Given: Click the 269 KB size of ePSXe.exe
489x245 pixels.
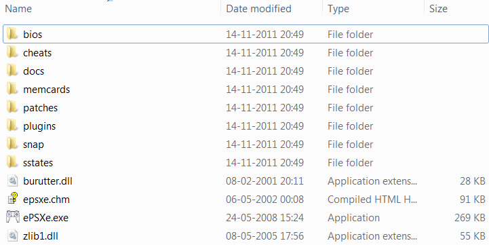Looking at the screenshot, I should [x=469, y=218].
